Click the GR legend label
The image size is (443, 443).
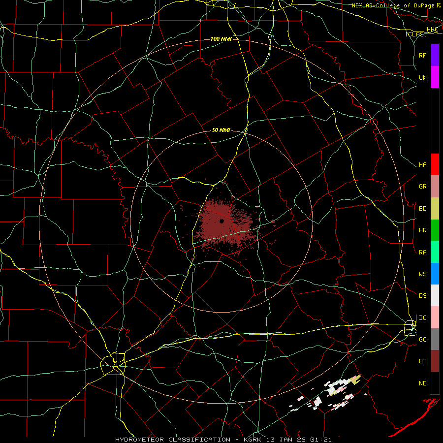click(422, 187)
